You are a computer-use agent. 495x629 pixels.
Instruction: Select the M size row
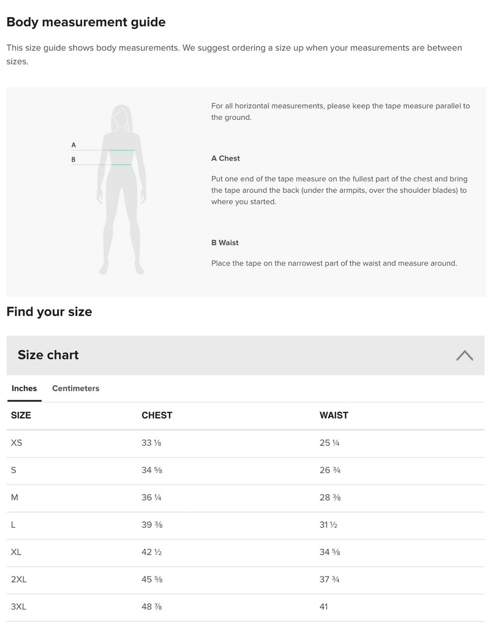pos(245,498)
